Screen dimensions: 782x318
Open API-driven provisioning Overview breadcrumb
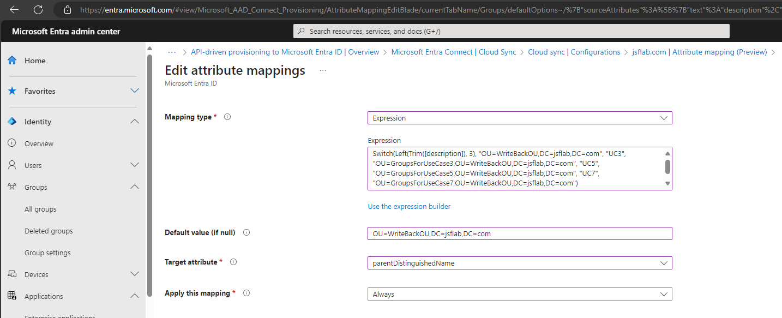(285, 52)
